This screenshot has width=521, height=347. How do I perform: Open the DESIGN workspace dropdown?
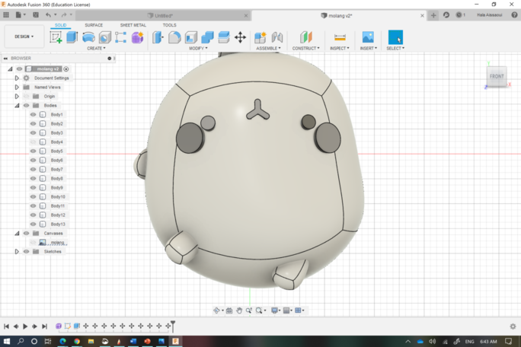pos(24,37)
